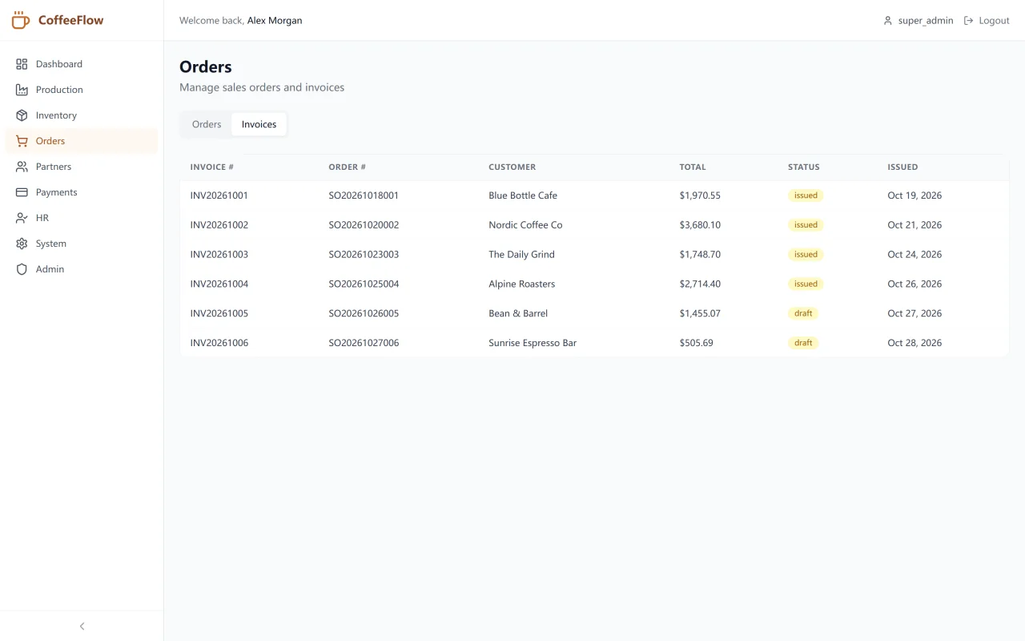
Task: Click customer The Daily Grind
Action: 521,255
